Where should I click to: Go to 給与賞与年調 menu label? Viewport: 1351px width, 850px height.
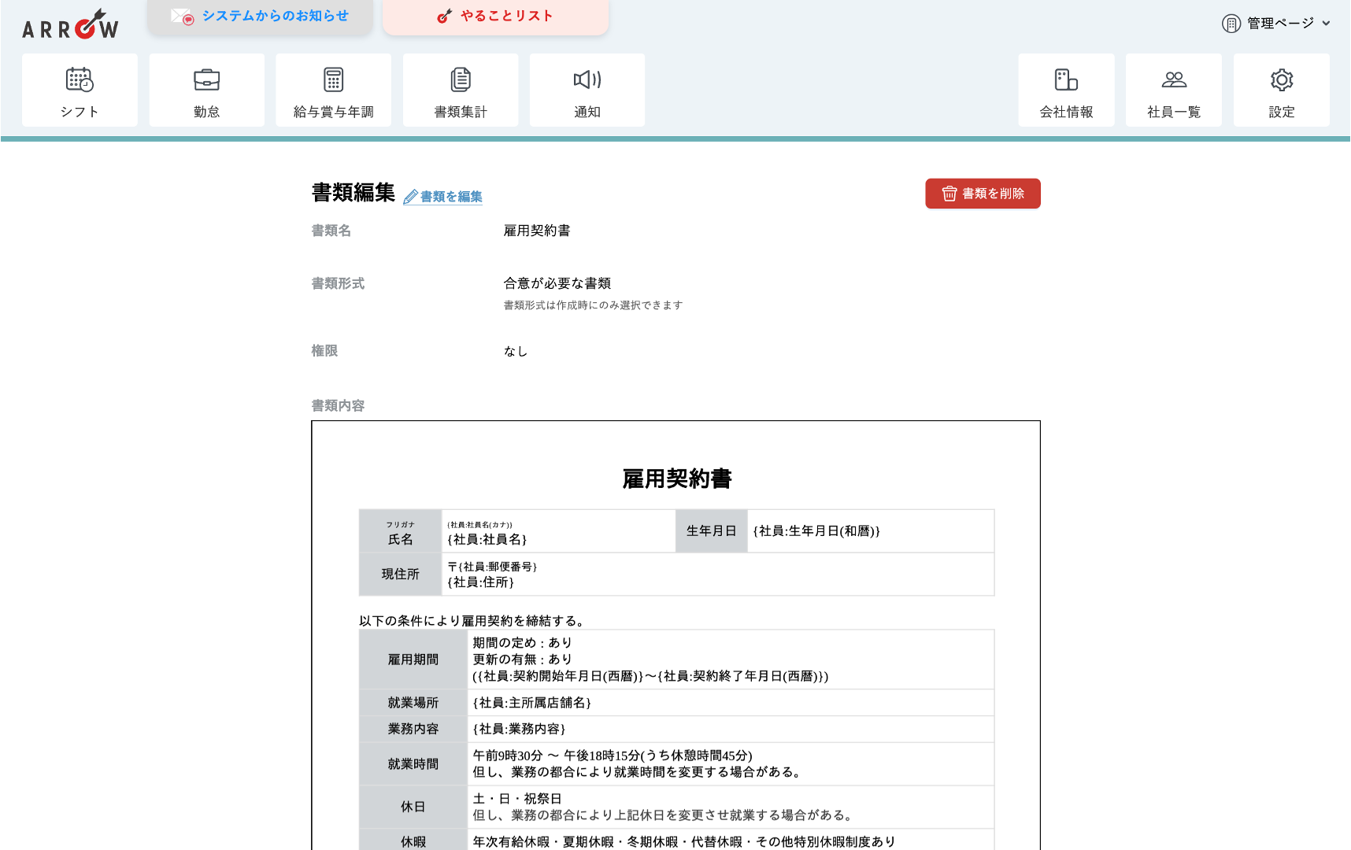coord(333,112)
